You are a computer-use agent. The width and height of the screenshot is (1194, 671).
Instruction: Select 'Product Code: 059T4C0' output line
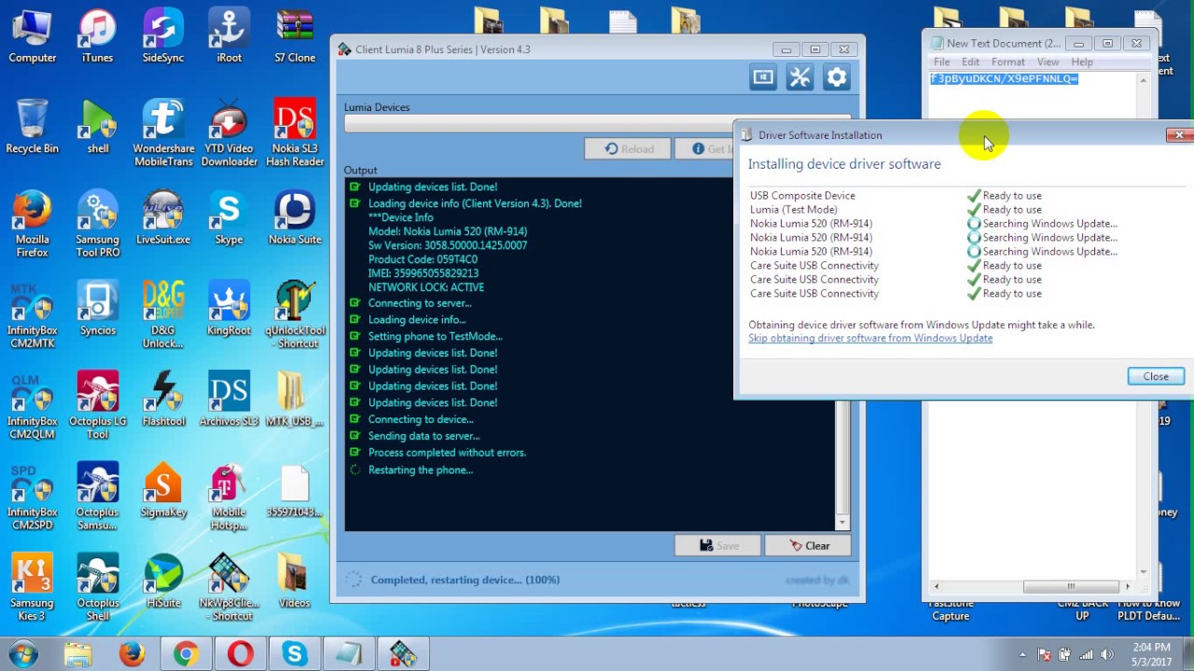coord(423,259)
